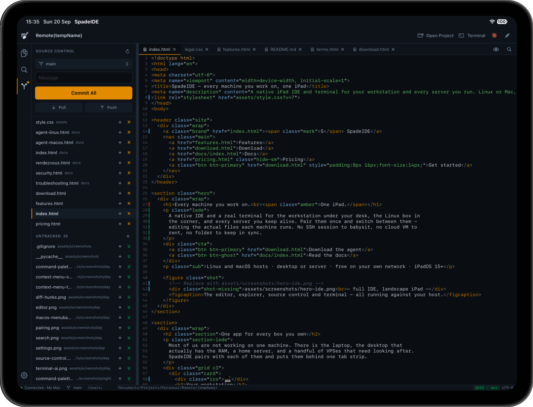Toggle the preview eye icon
The height and width of the screenshot is (407, 533).
tap(496, 49)
